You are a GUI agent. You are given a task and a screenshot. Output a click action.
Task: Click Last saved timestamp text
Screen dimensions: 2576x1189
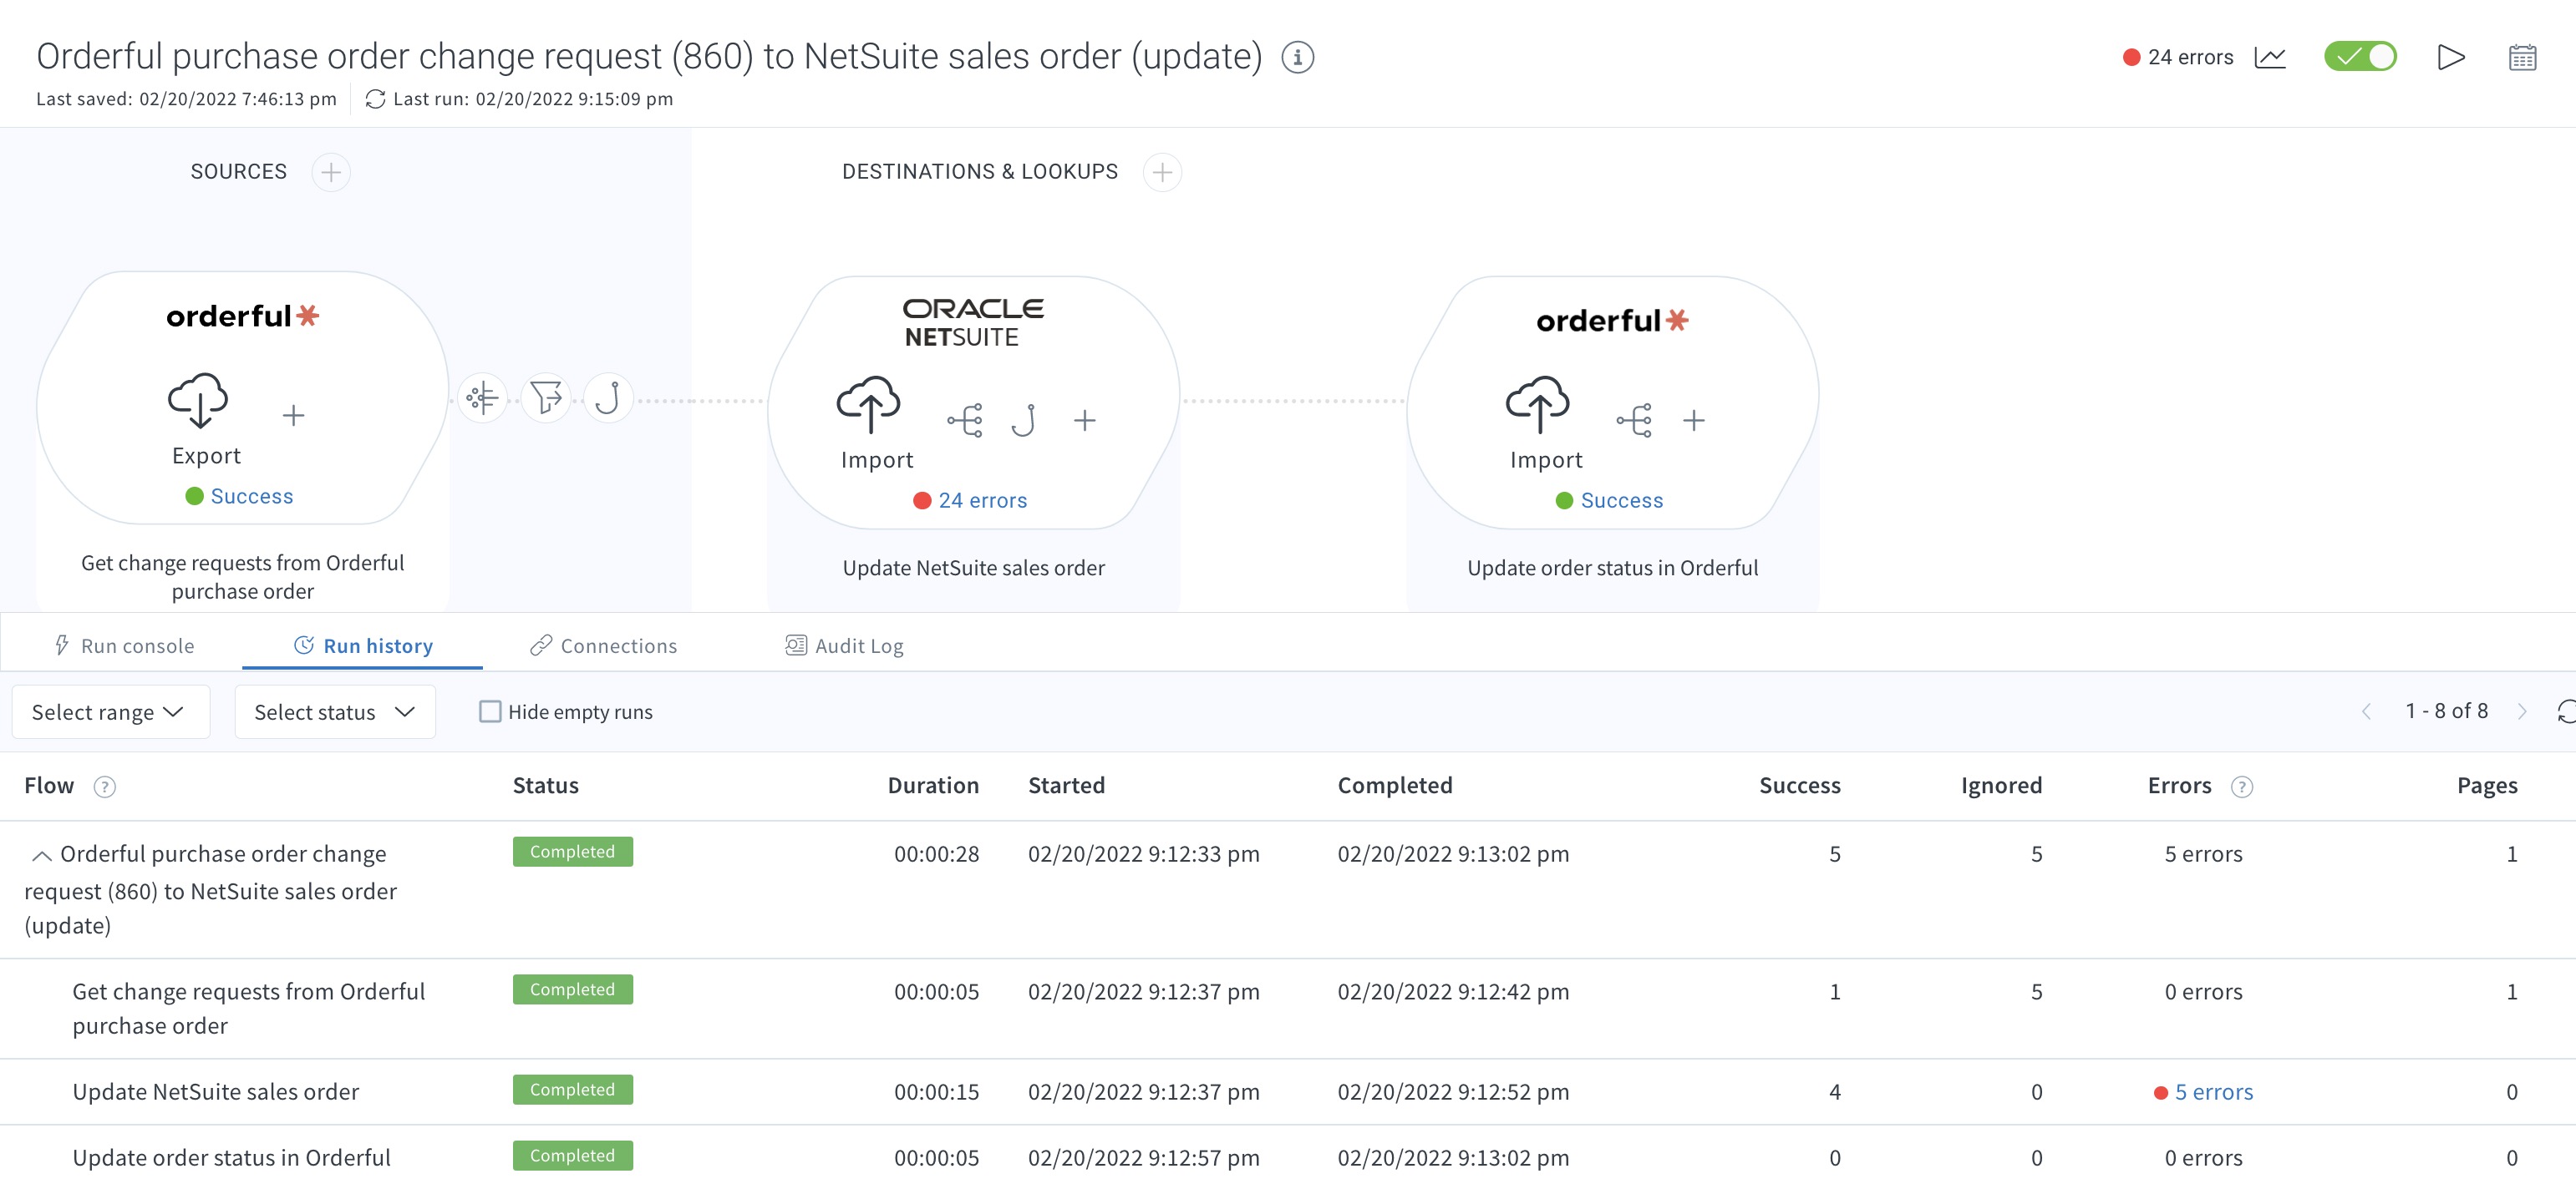[x=186, y=99]
